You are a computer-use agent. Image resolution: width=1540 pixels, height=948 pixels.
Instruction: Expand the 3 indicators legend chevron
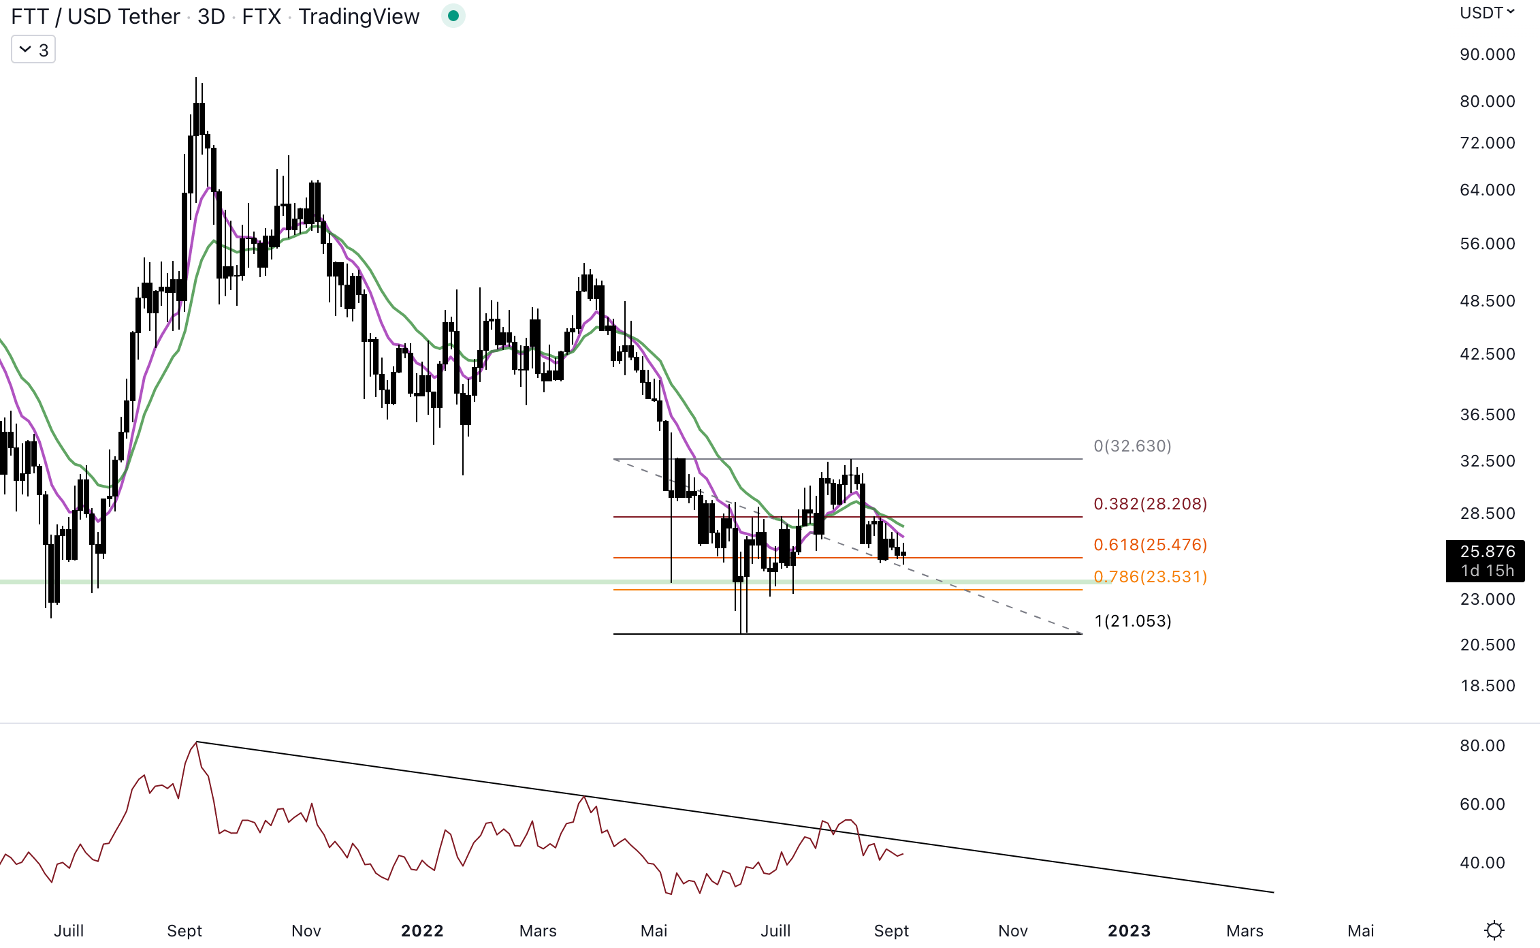click(26, 50)
